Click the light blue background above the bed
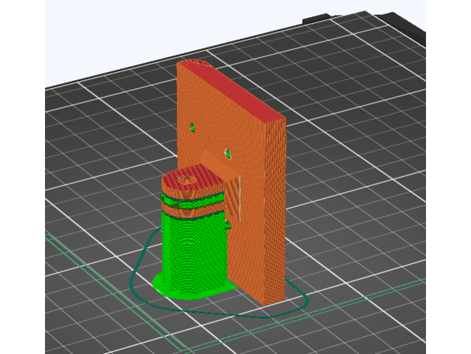The width and height of the screenshot is (471, 354). pyautogui.click(x=150, y=37)
